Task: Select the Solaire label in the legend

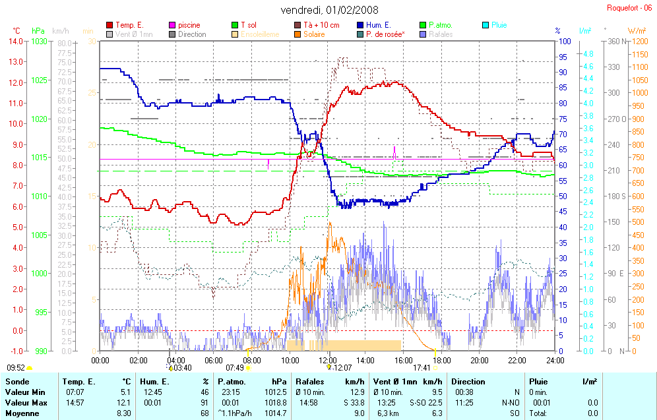Action: pos(314,34)
